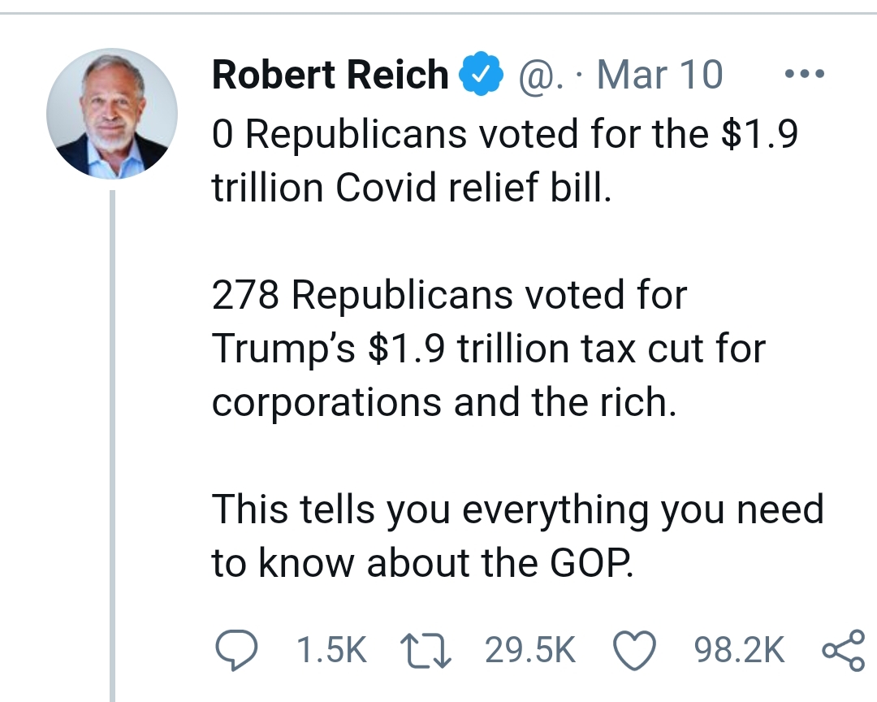Screen dimensions: 877x702
Task: Click the @. handle next to the name
Action: [x=534, y=76]
